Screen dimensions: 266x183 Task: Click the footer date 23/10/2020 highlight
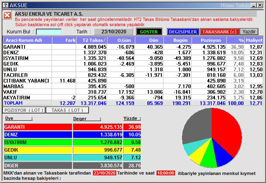pos(105,173)
